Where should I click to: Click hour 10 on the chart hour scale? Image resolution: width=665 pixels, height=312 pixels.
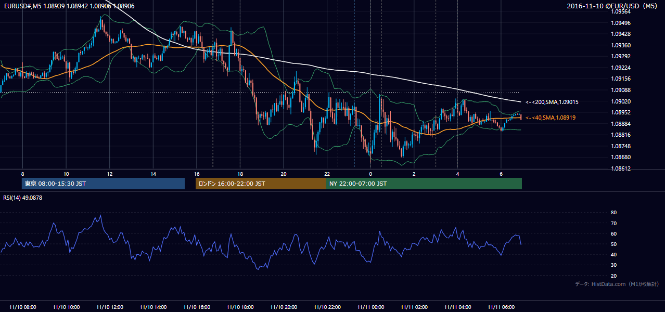point(66,174)
